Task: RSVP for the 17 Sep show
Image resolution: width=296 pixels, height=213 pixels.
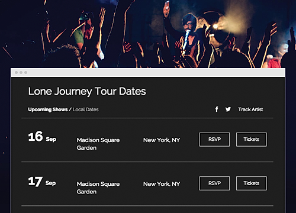Action: 214,183
